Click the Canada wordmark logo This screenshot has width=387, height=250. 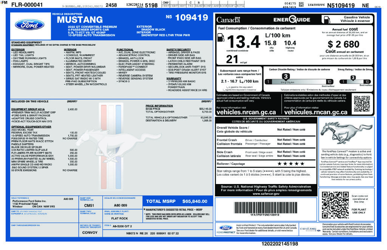coord(228,20)
